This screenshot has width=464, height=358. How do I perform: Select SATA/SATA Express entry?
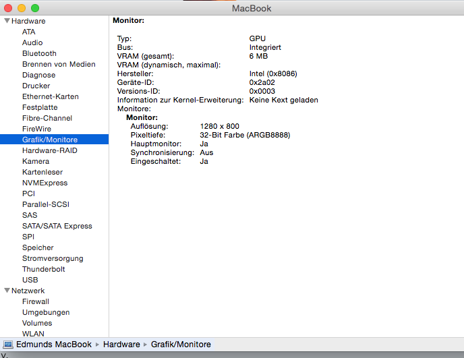(x=57, y=226)
